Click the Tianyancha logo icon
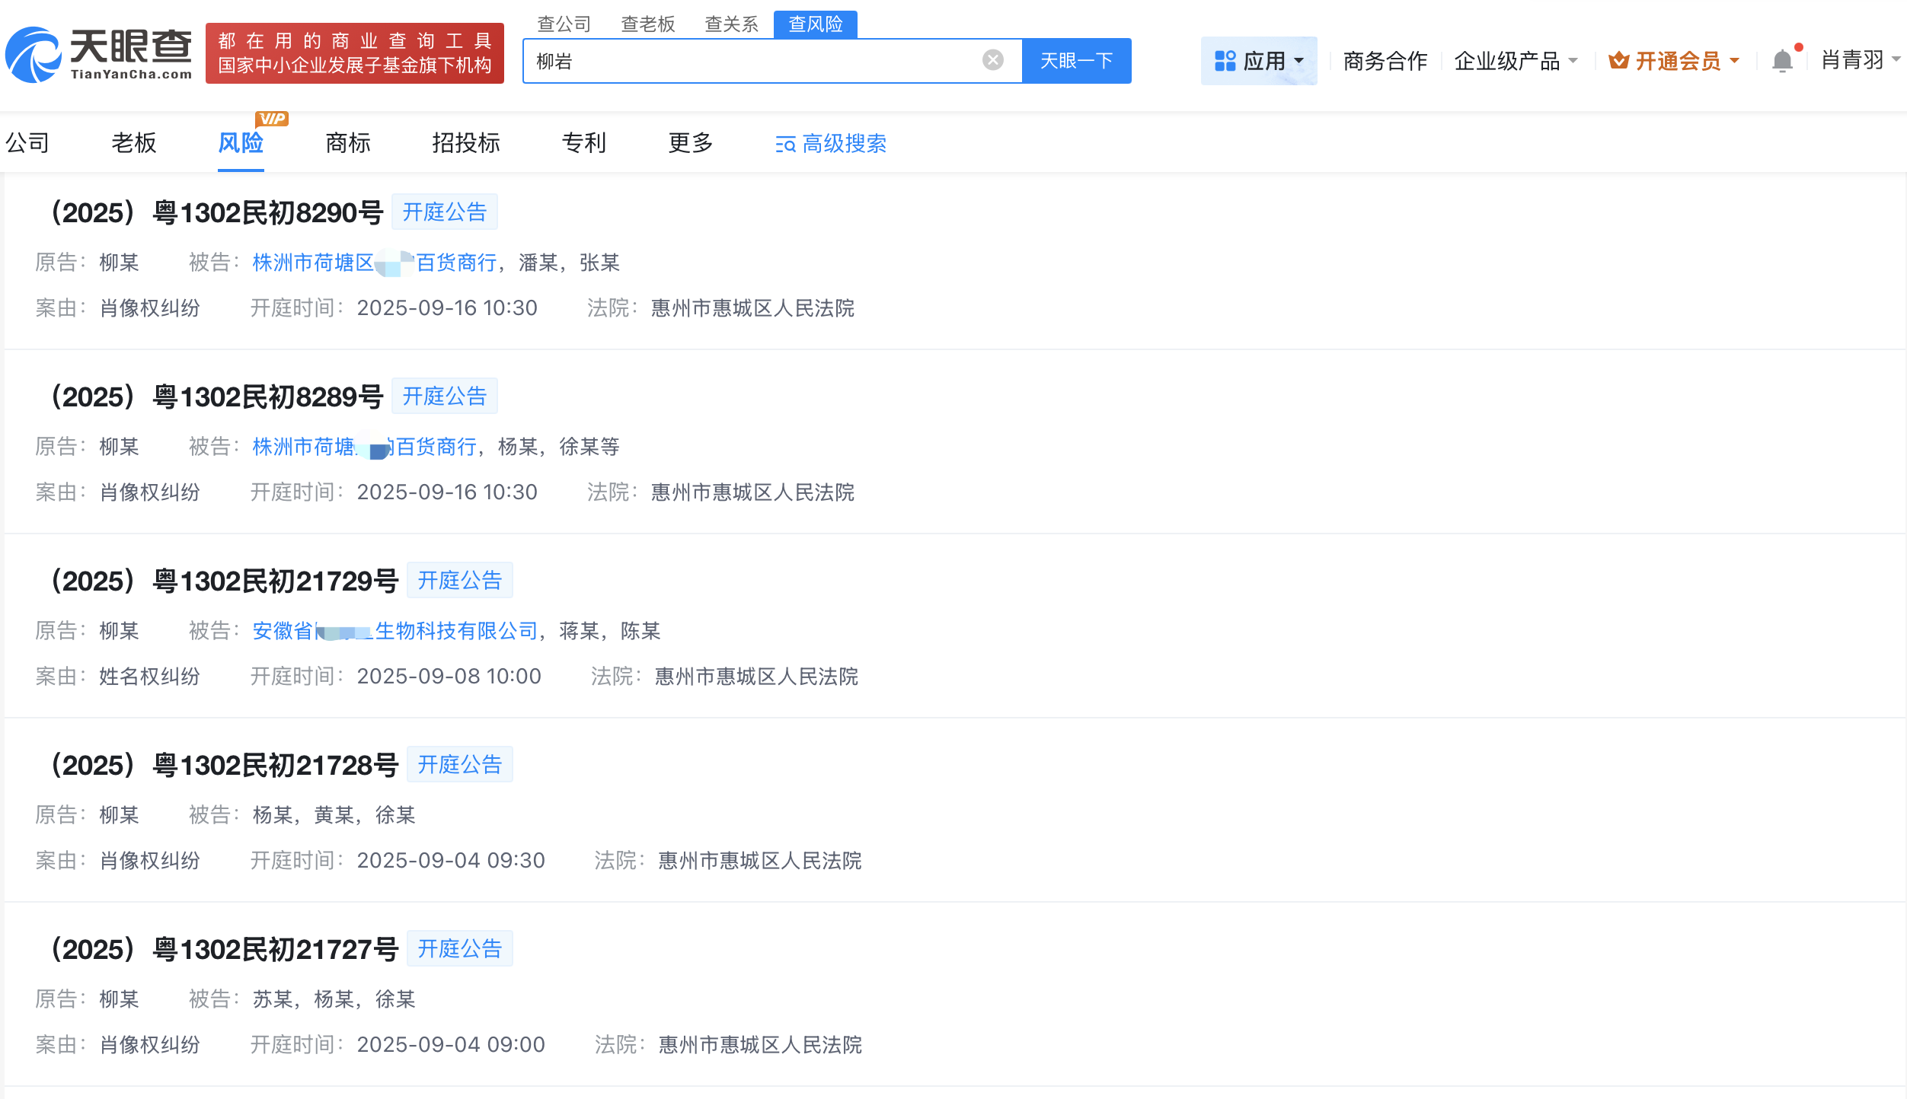The height and width of the screenshot is (1099, 1907). tap(36, 53)
